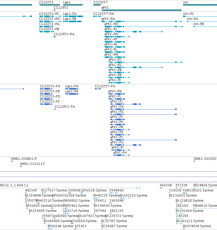Screen dimensions: 217x230
Task: Click the CG12853-RA transcript label
Action: point(64,34)
